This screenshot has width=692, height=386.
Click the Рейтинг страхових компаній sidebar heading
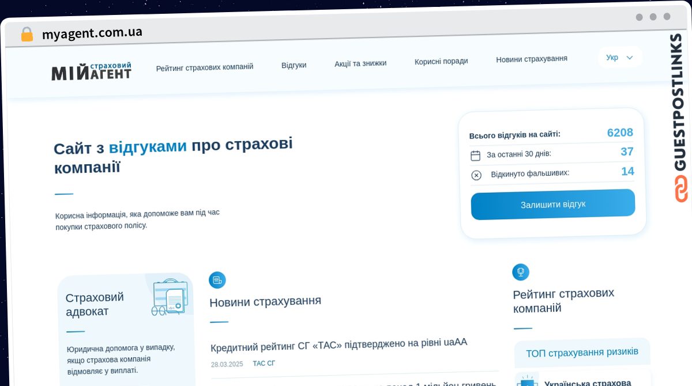(563, 300)
